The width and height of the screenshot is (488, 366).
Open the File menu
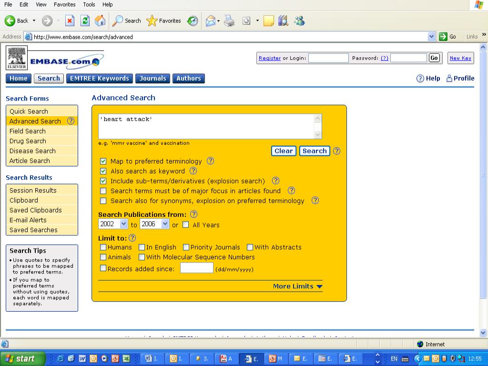[x=8, y=4]
